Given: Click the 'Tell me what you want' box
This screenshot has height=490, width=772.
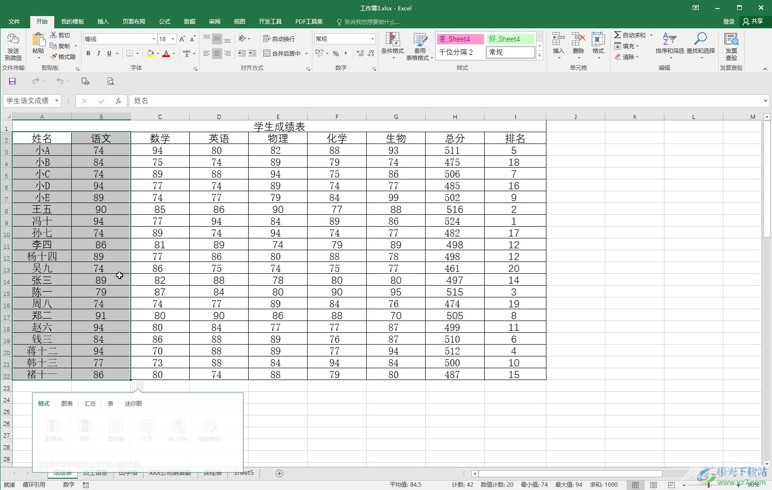Looking at the screenshot, I should coord(368,22).
